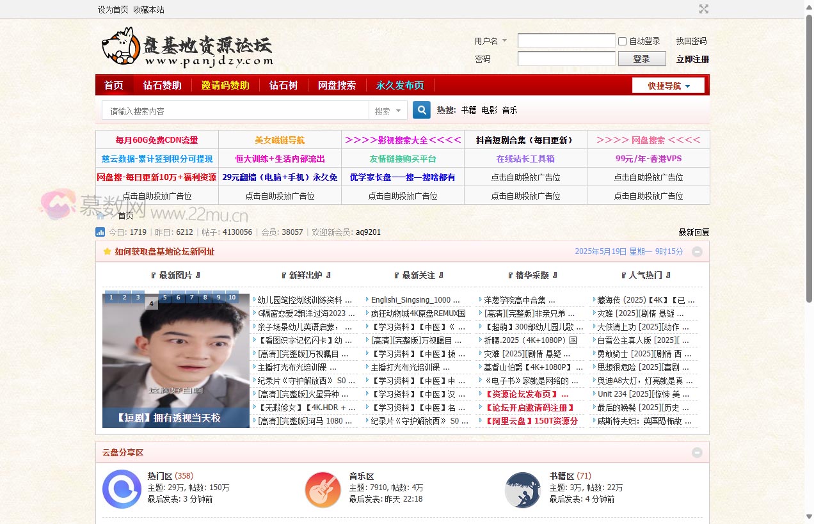814x524 pixels.
Task: Select the 书籍区 reading figure icon
Action: [523, 489]
